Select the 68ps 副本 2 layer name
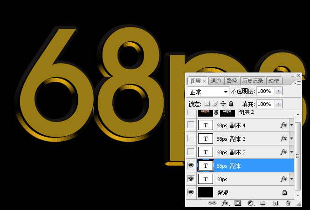This screenshot has width=310, height=210. click(x=231, y=152)
